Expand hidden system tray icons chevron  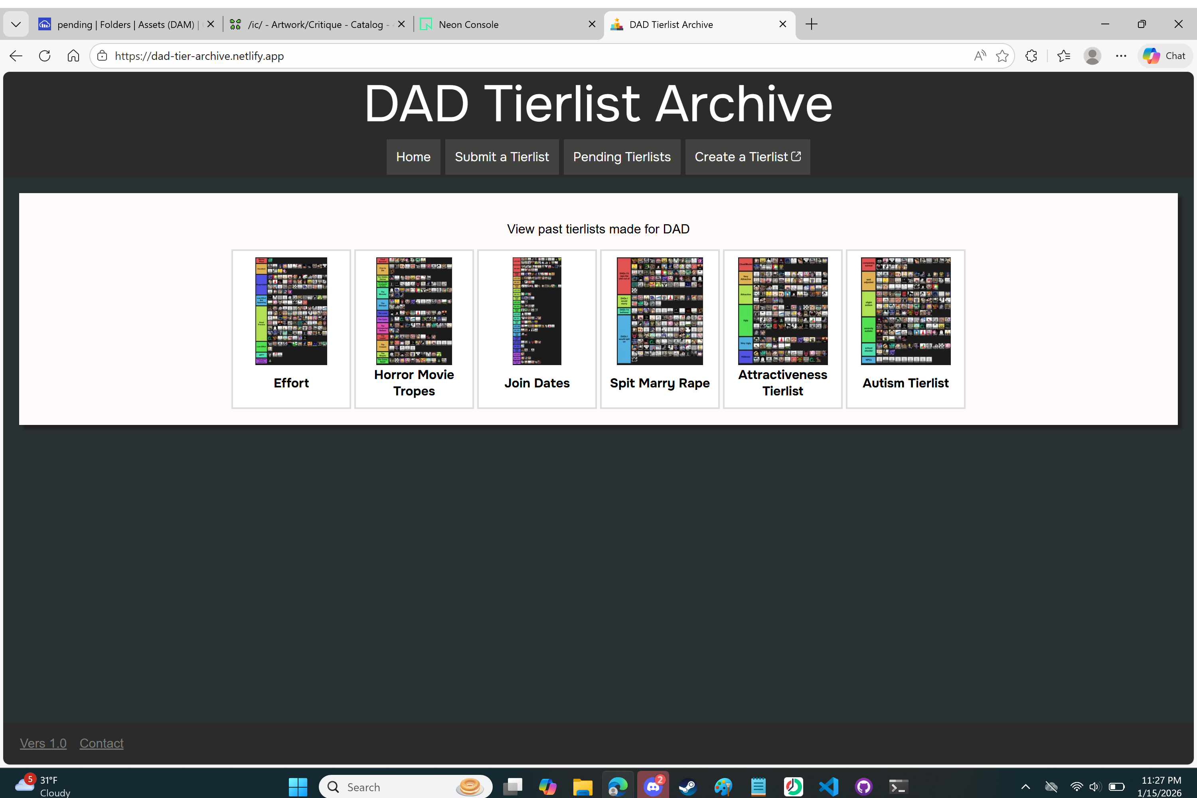coord(1025,787)
